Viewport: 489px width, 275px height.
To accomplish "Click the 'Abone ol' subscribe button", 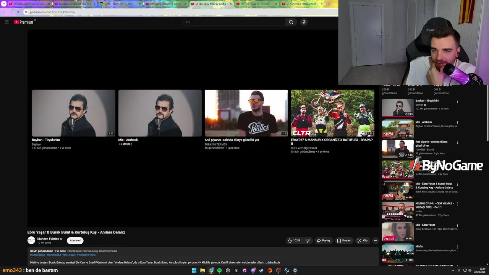I will pyautogui.click(x=75, y=241).
